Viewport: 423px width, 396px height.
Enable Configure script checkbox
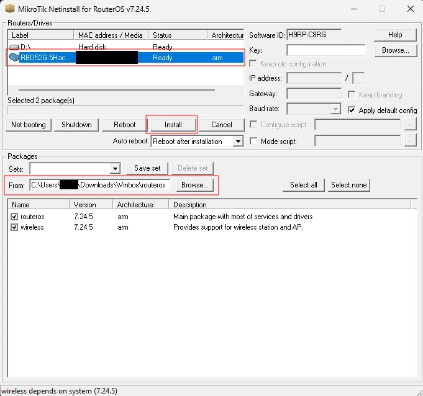[x=253, y=124]
